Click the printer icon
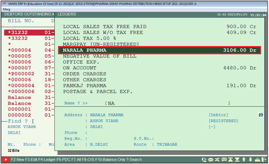This screenshot has height=164, width=269. click(x=257, y=160)
